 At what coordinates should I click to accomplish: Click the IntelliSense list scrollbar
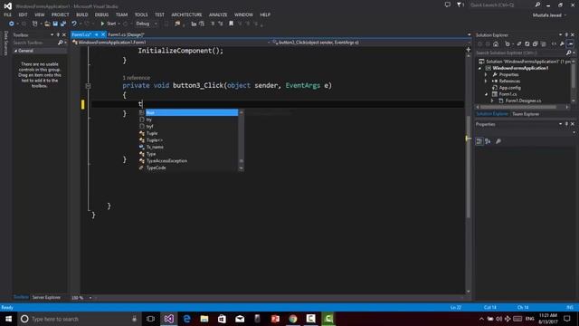click(242, 140)
